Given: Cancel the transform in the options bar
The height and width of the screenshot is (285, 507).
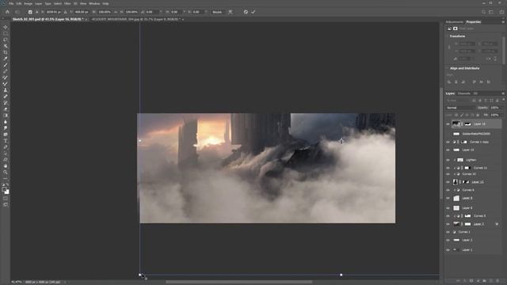Looking at the screenshot, I should pos(246,12).
